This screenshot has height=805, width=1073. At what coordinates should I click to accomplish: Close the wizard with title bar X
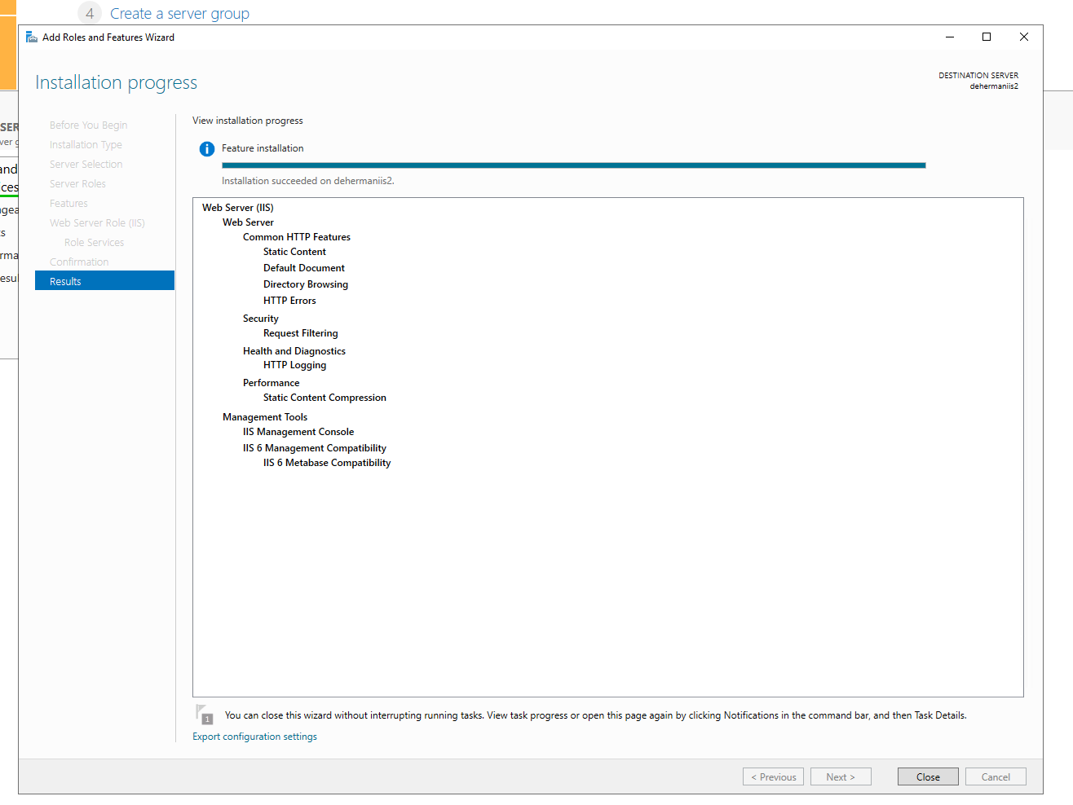pos(1024,37)
